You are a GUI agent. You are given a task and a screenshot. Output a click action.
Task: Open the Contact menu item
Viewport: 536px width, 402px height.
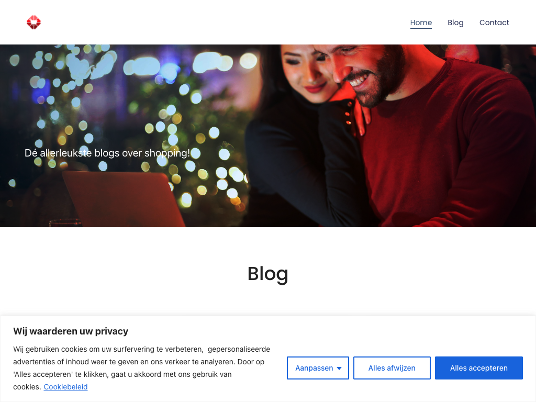click(x=494, y=23)
